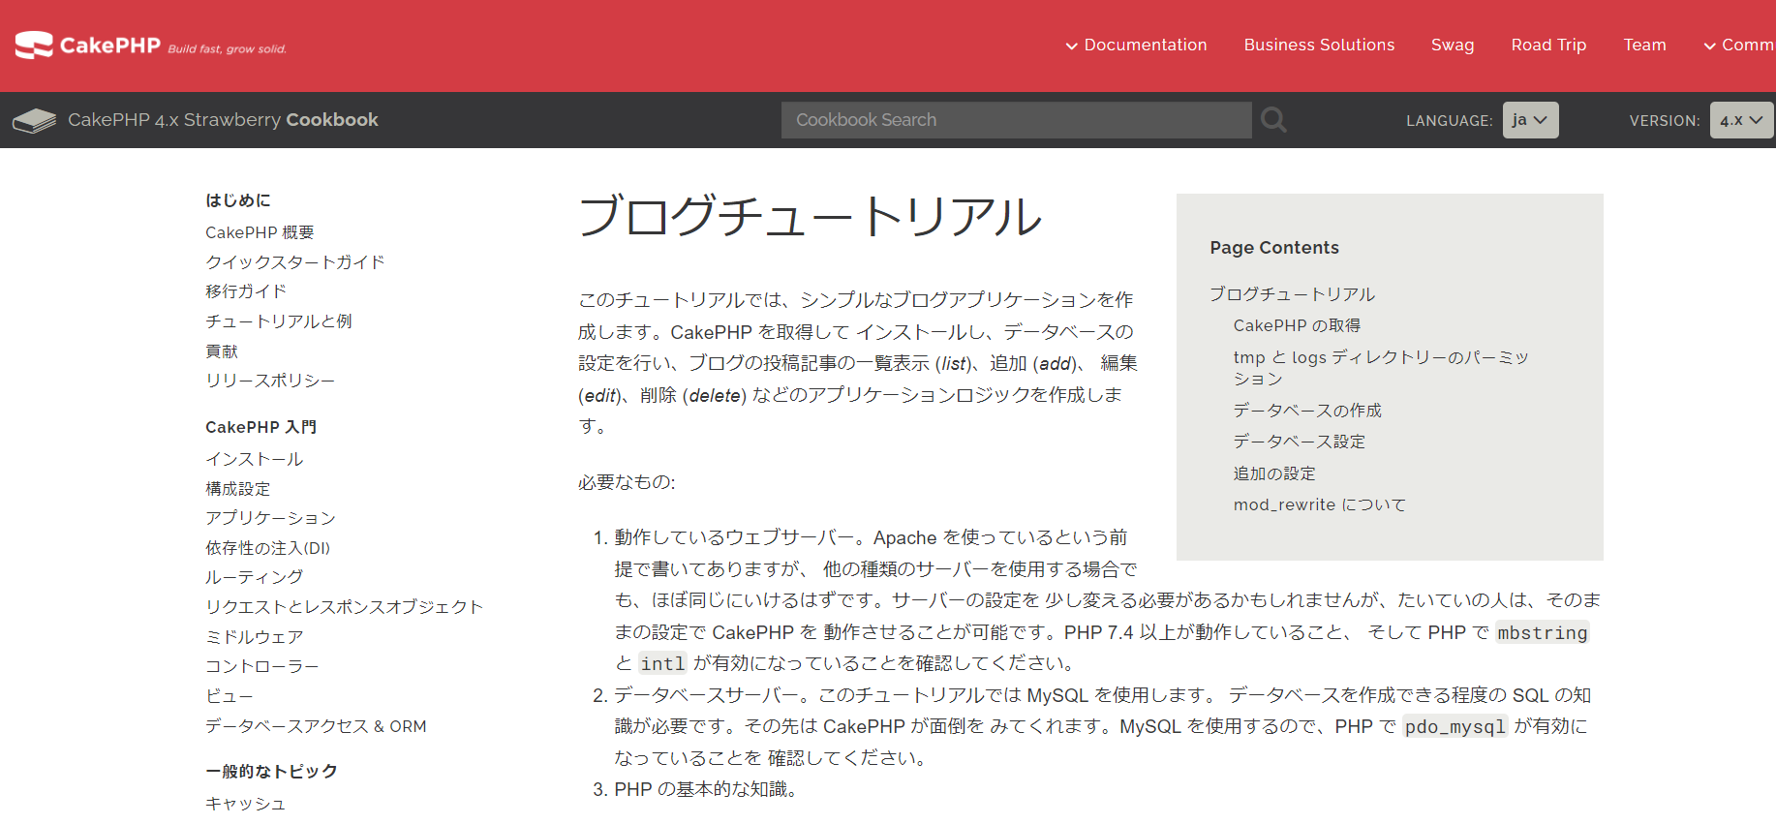Open the CakePHP 概要 sidebar link
Viewport: 1776px width, 824px height.
260,232
